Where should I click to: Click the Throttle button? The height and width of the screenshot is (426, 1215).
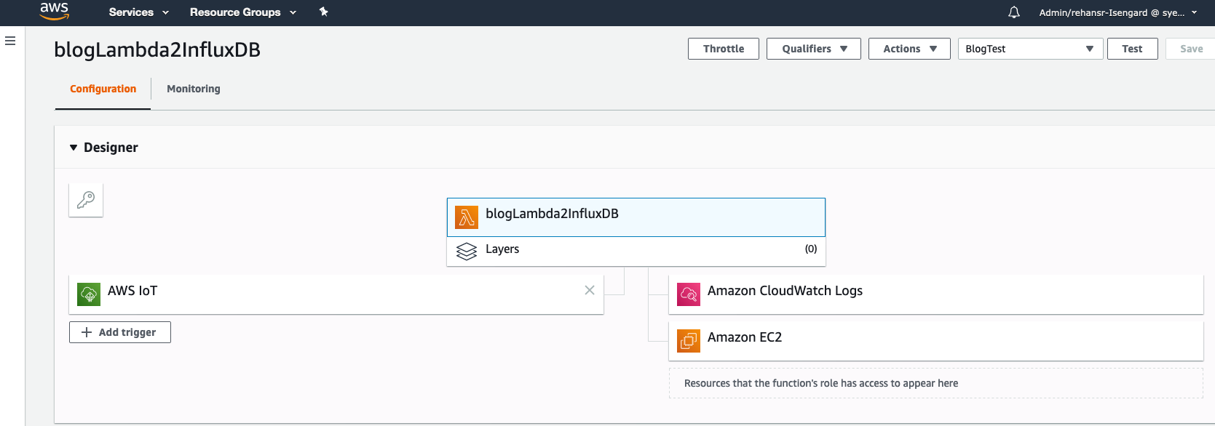coord(723,49)
